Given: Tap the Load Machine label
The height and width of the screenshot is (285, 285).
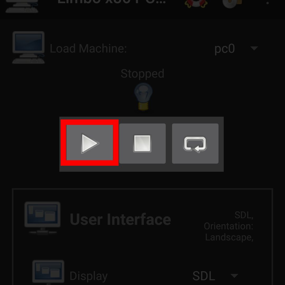Looking at the screenshot, I should tap(88, 49).
